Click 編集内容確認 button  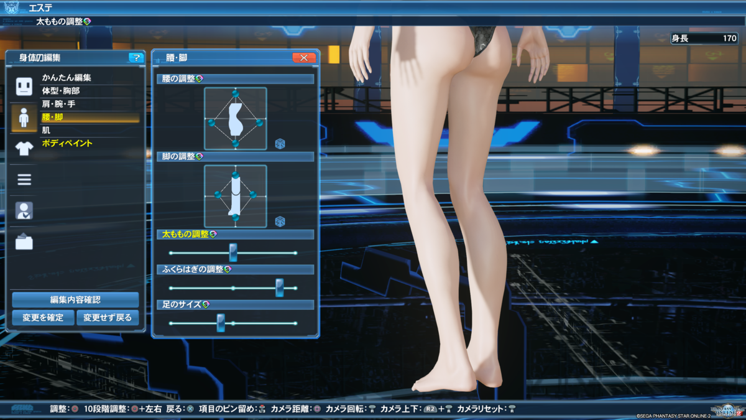75,300
